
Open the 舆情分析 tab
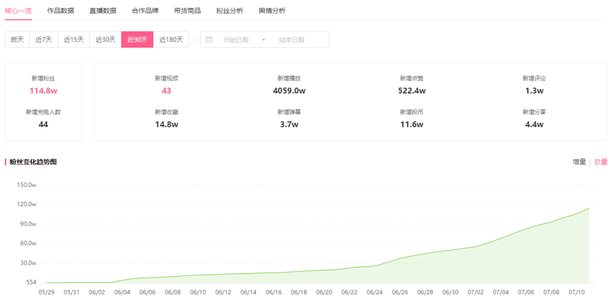(x=272, y=11)
